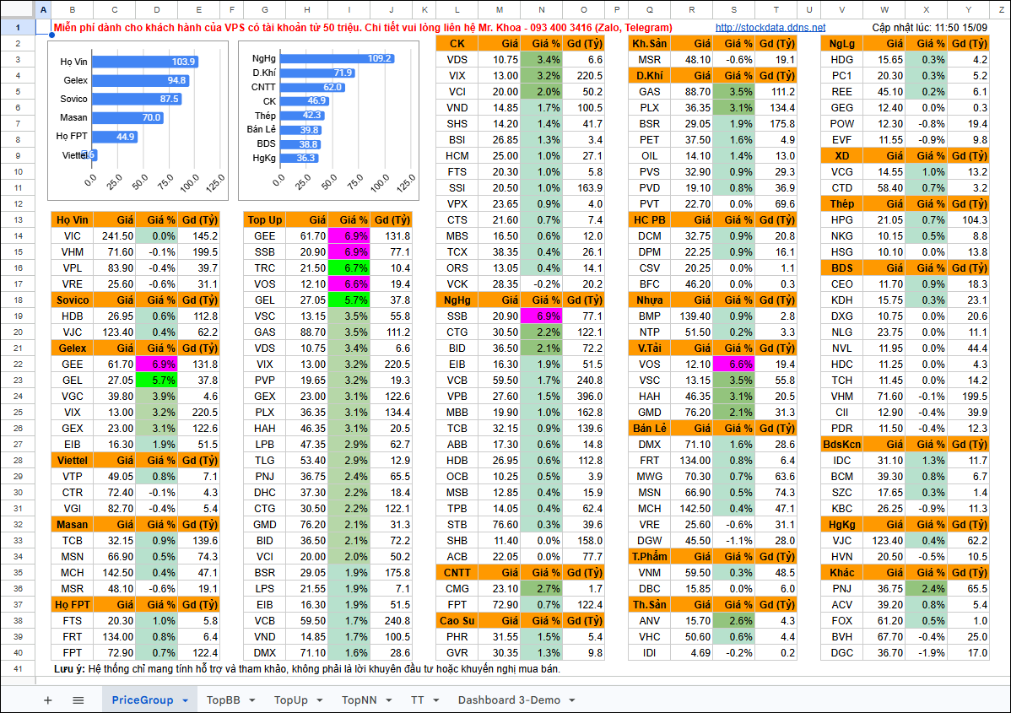Select the V.Tải header cell
Screen dimensions: 1011x713
point(649,348)
